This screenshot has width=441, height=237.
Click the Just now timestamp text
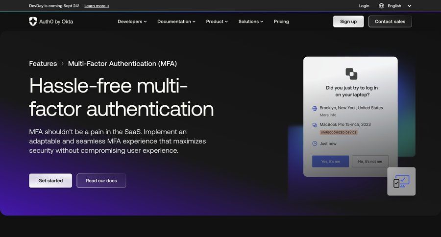328,143
